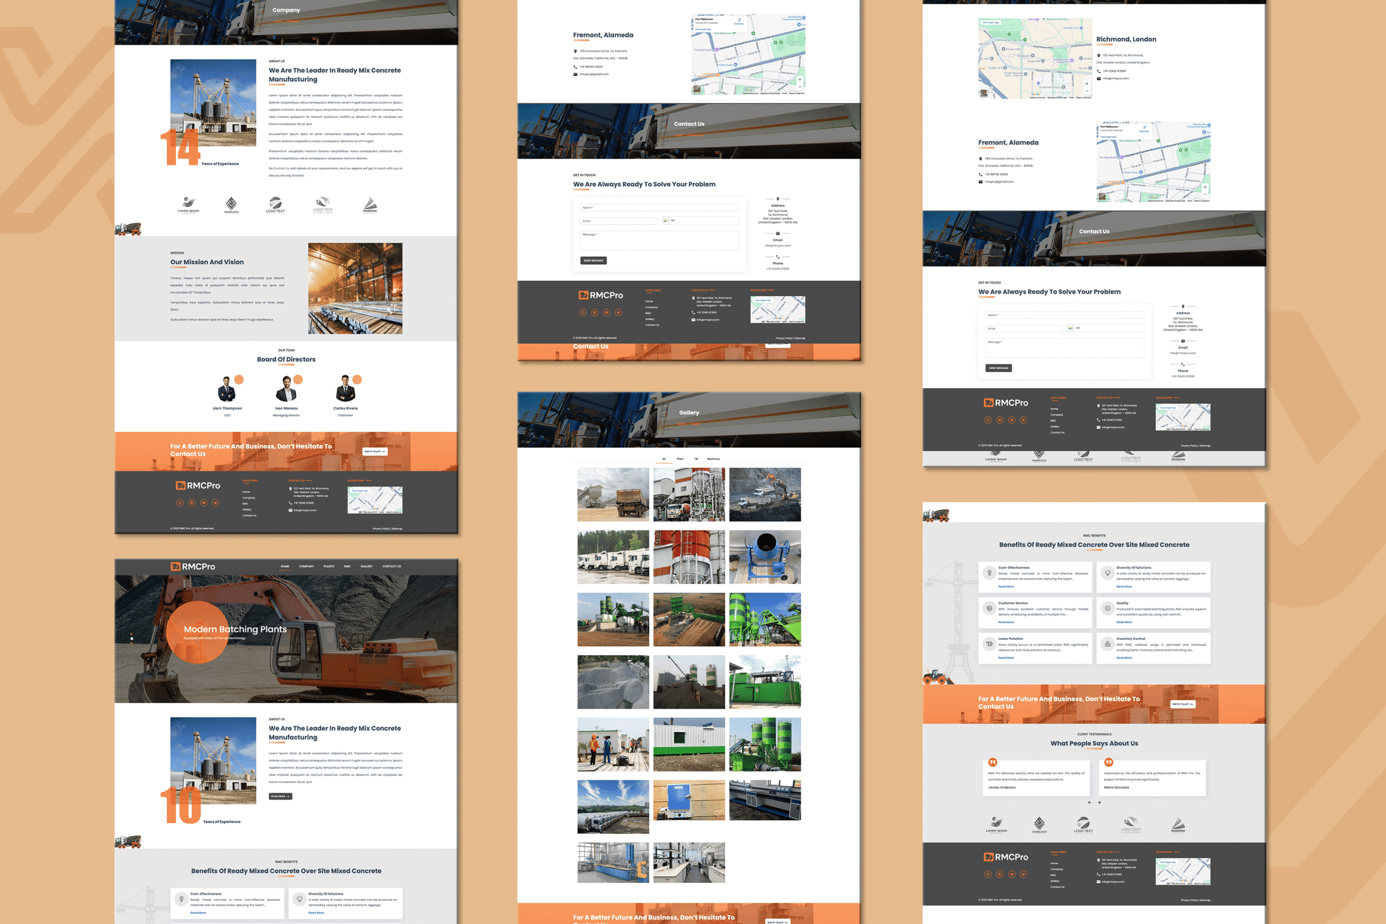Viewport: 1386px width, 924px height.
Task: Switch to the Plant gallery filter tab
Action: (679, 459)
